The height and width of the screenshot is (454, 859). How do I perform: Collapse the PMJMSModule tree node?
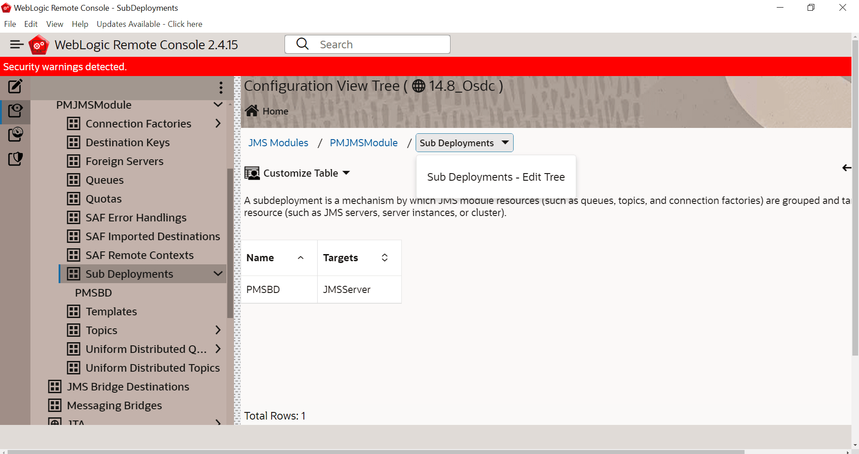218,105
